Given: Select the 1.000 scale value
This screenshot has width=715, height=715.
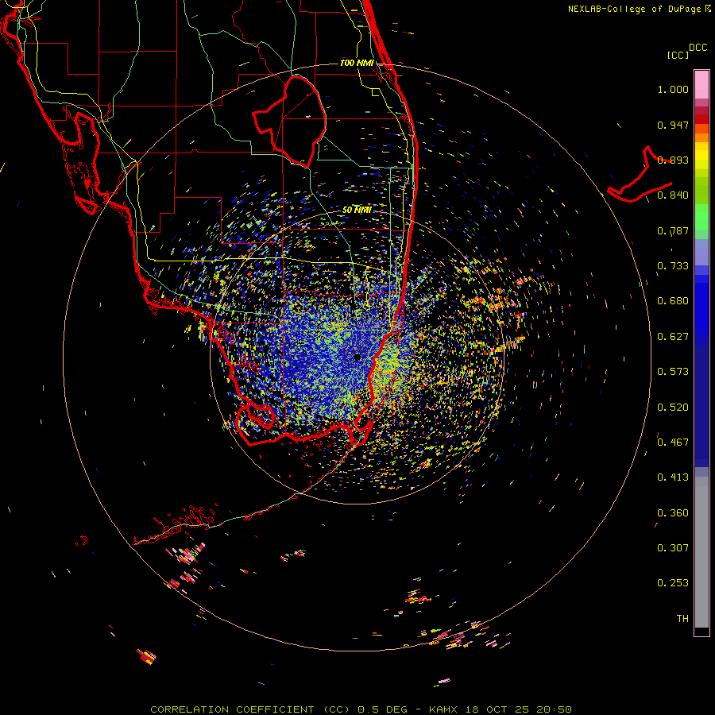Looking at the screenshot, I should pyautogui.click(x=673, y=89).
